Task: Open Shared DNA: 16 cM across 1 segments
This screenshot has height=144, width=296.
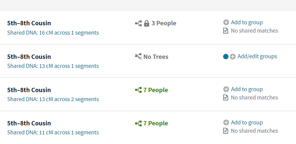Action: (53, 33)
